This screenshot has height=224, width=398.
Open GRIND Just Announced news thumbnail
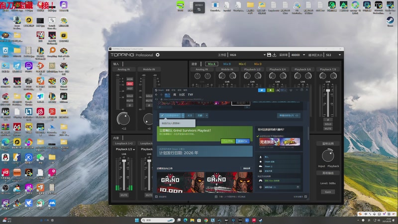point(229,182)
